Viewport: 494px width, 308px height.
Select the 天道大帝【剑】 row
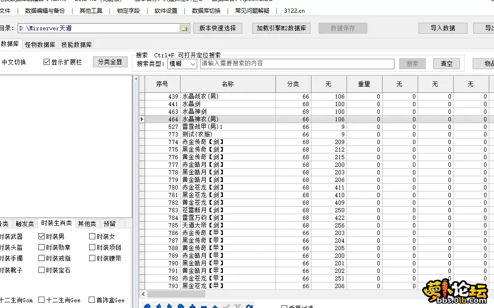click(317, 225)
